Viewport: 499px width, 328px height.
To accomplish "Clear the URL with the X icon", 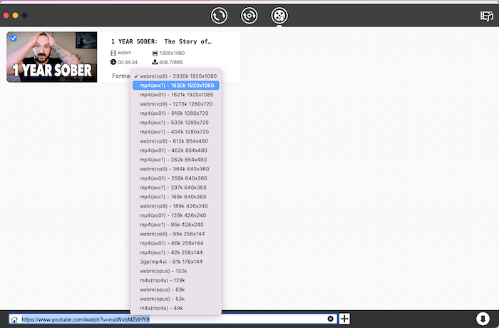I will point(330,319).
